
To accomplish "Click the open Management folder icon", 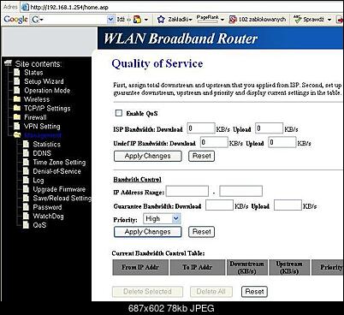I will pos(17,135).
